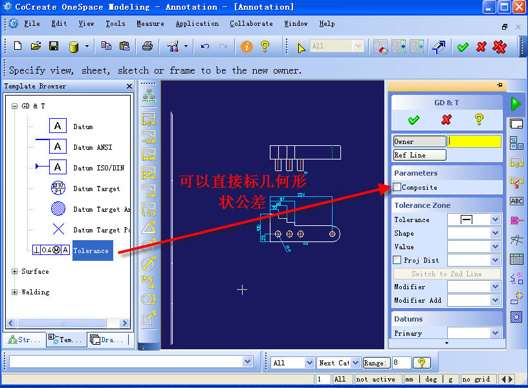Image resolution: width=528 pixels, height=388 pixels.
Task: Paste using the clipboard icon
Action: click(125, 46)
